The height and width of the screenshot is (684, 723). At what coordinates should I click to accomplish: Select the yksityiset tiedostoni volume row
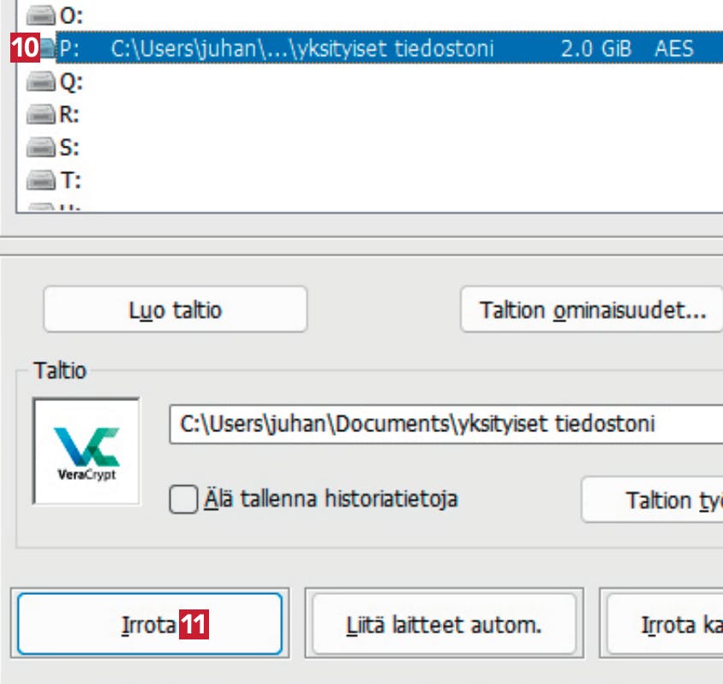tap(389, 48)
